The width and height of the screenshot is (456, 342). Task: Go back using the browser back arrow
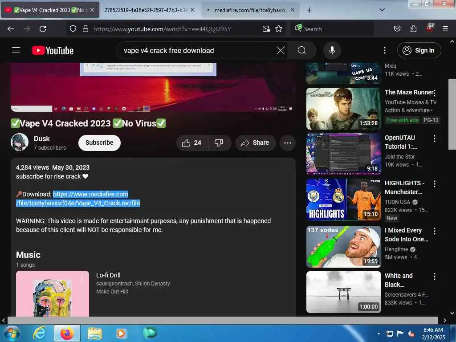[11, 29]
